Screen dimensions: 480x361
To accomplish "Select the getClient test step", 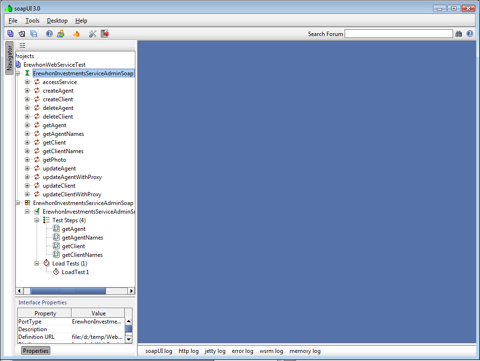I will (x=73, y=246).
